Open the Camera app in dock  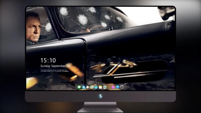pos(122,87)
